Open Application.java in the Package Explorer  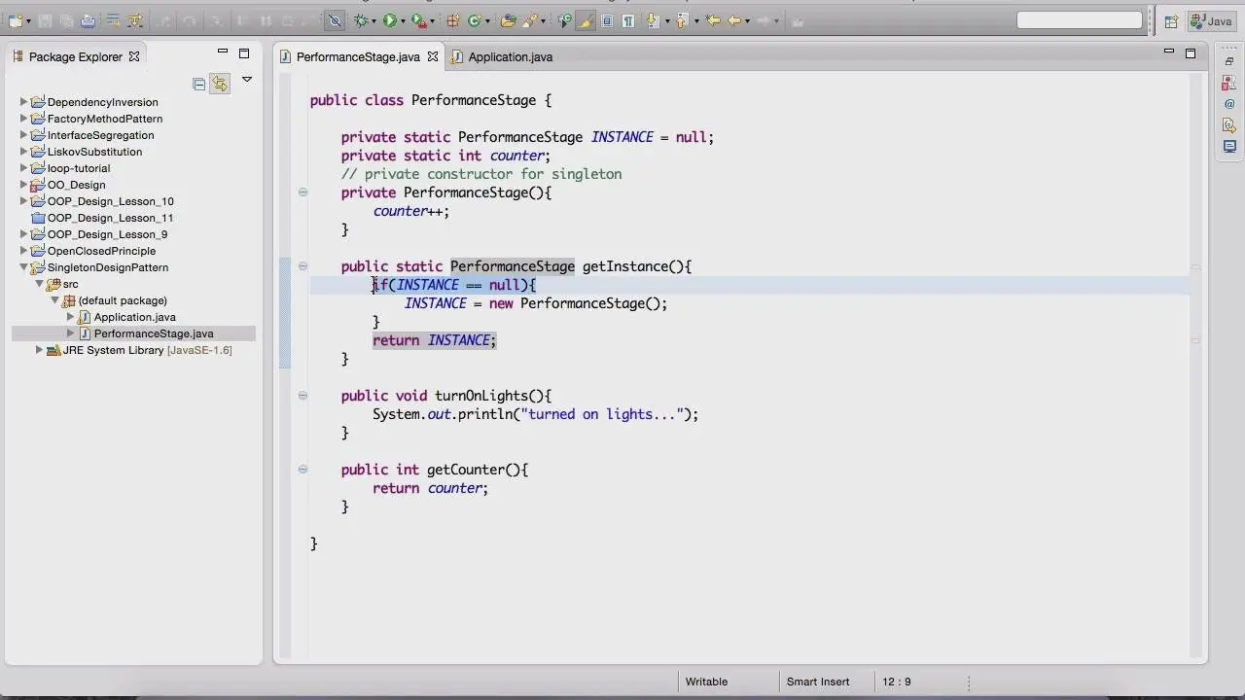[x=135, y=317]
